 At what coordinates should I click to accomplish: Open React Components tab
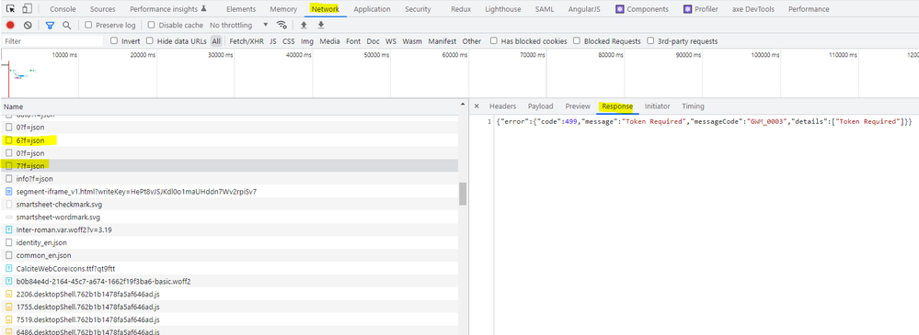pos(642,9)
